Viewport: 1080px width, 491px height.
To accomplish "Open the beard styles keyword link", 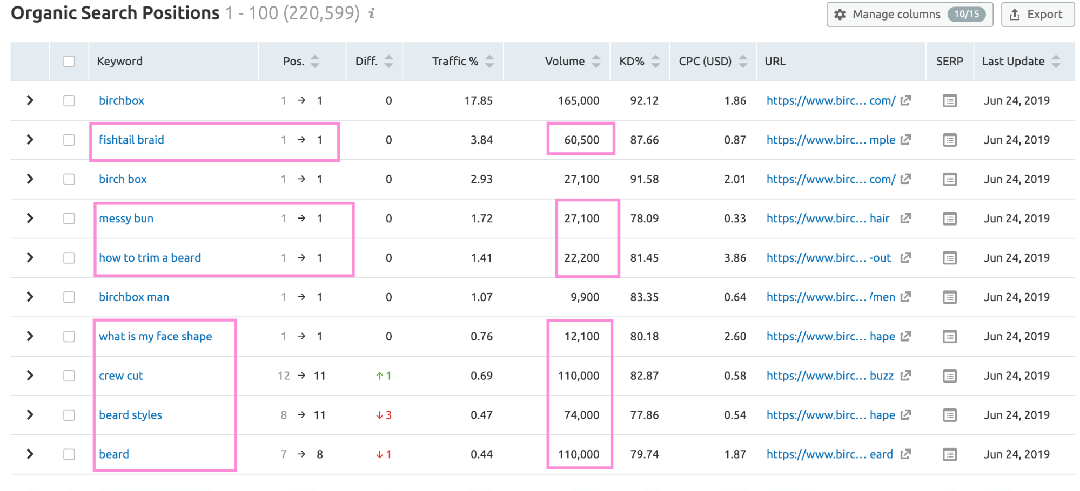I will tap(131, 415).
